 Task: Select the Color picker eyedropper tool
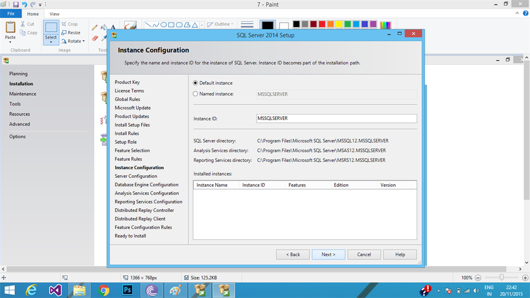click(x=104, y=38)
